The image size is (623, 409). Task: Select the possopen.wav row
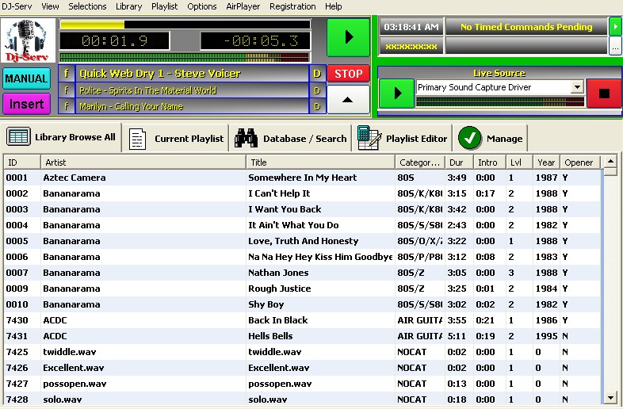coord(302,384)
